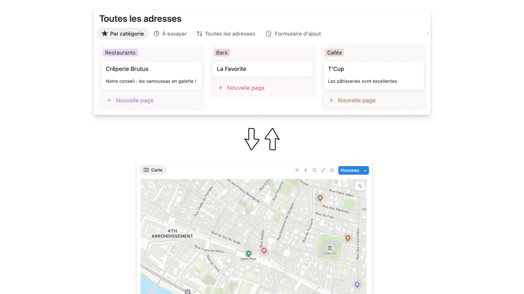
Task: Open the Toutes les adresses view tab
Action: click(226, 34)
